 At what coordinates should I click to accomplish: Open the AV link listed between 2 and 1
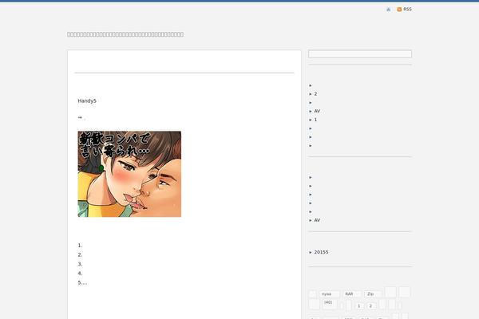click(317, 111)
